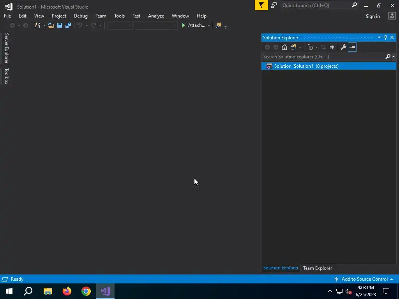Open the Team menu
Viewport: 399px width, 299px height.
(101, 16)
